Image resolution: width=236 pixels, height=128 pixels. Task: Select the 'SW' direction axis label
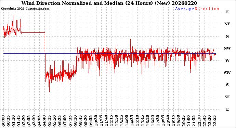click(227, 73)
